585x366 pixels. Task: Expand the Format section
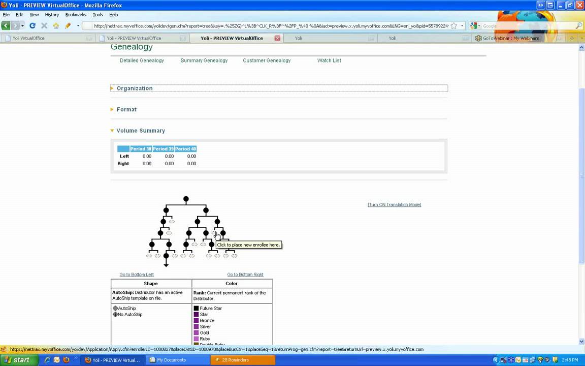click(126, 109)
